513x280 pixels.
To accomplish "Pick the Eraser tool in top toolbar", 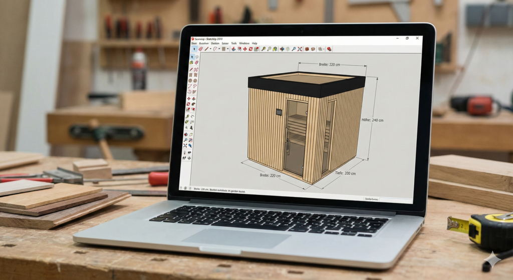I will pos(200,49).
